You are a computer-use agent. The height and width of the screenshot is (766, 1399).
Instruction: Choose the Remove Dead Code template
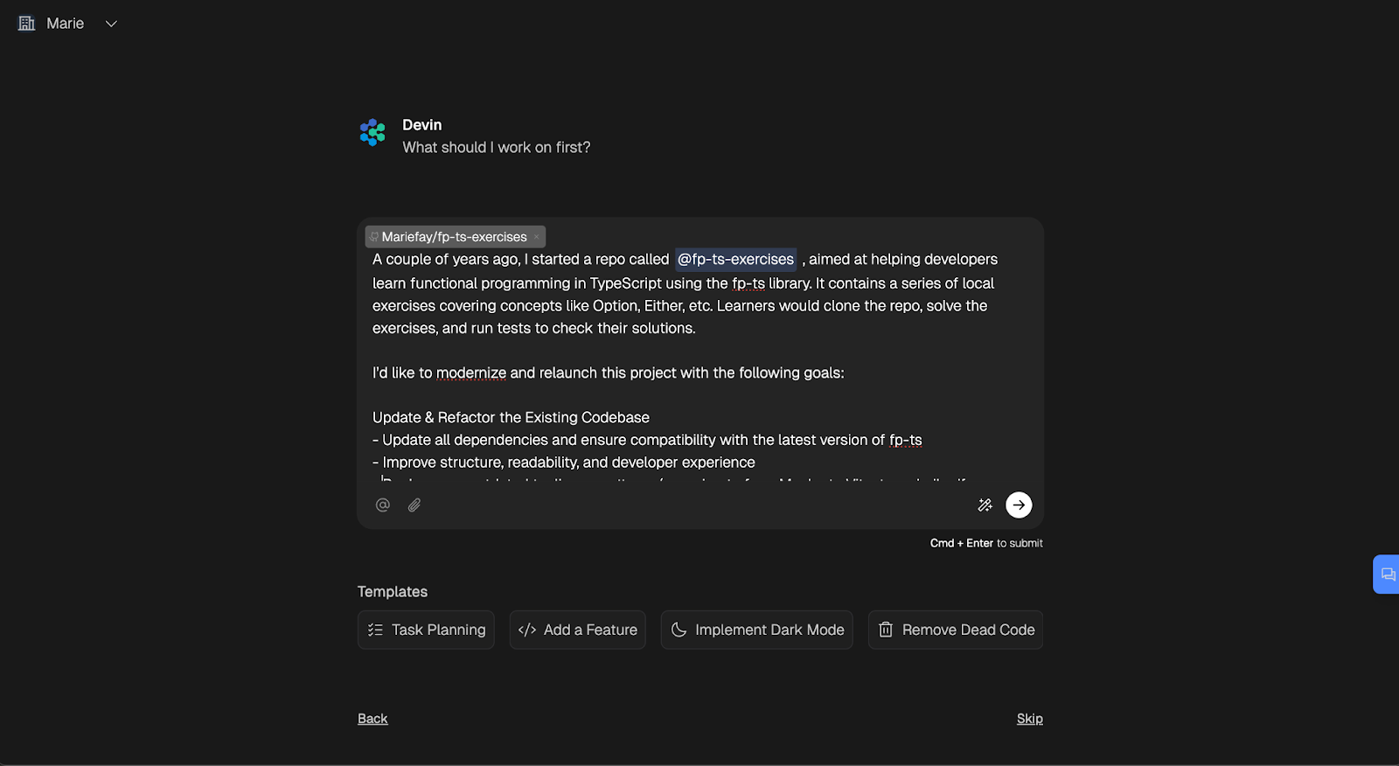[x=955, y=630]
